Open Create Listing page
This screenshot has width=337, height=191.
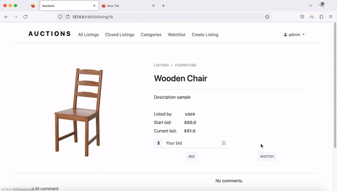pyautogui.click(x=205, y=35)
